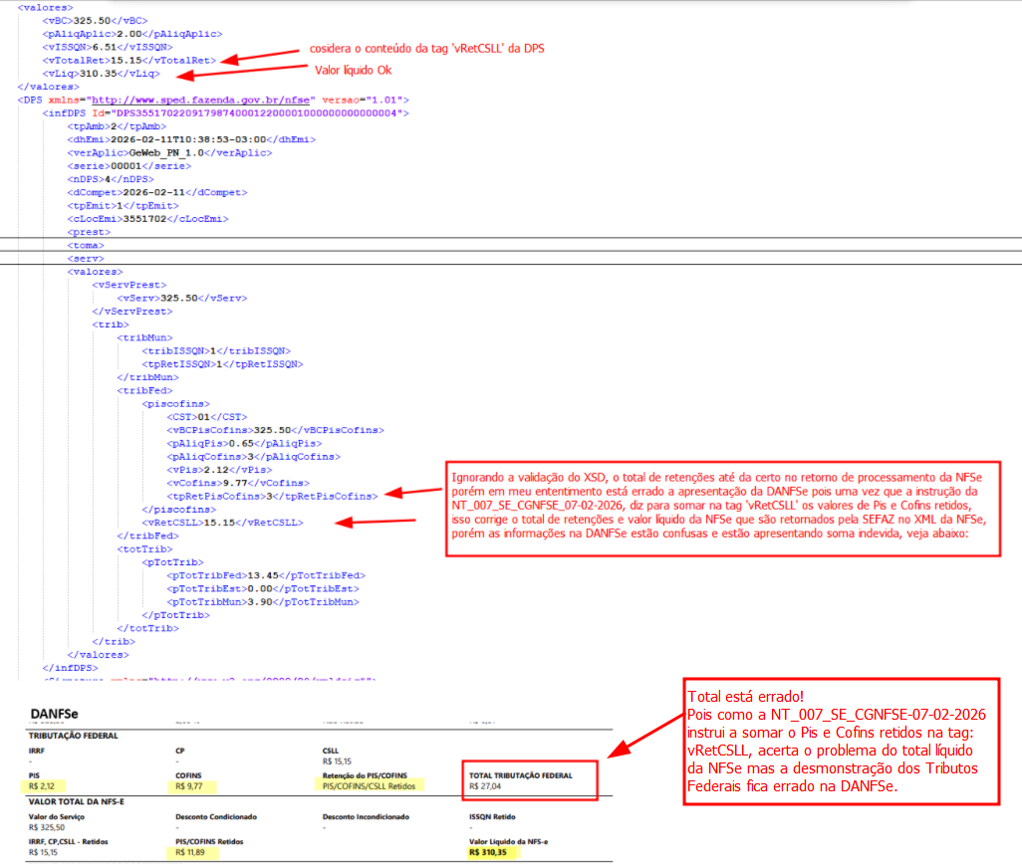The image size is (1022, 864).
Task: Expand the collapsed toma node
Action: (86, 244)
